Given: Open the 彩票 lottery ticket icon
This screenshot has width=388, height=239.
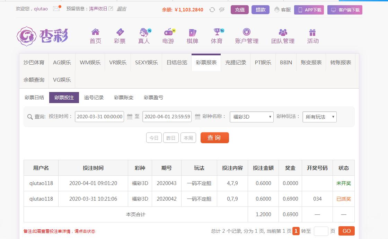Looking at the screenshot, I should pos(120,33).
